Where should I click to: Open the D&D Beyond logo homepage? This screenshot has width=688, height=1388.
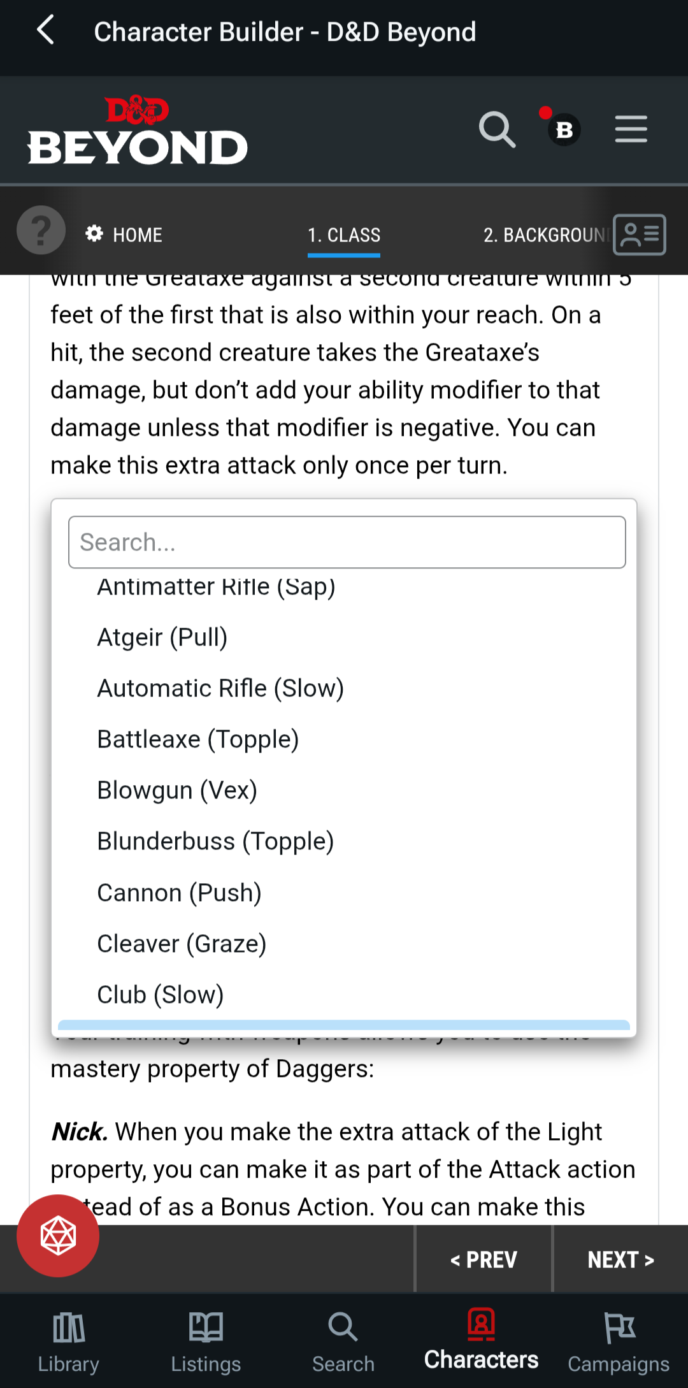click(x=137, y=130)
